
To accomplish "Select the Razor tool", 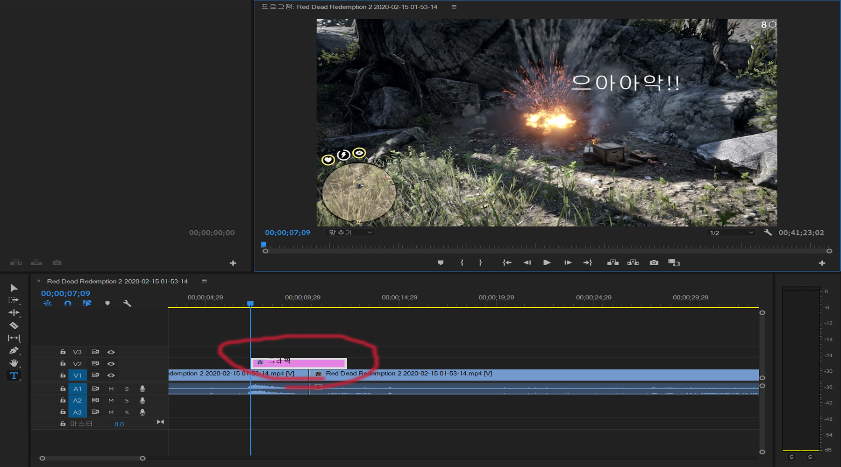I will coord(14,325).
